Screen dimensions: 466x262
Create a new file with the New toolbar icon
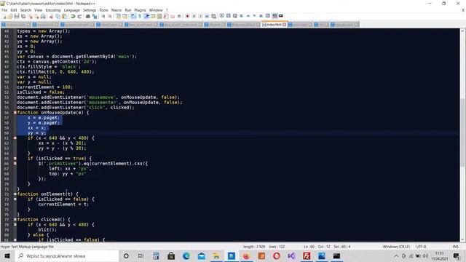(4, 16)
